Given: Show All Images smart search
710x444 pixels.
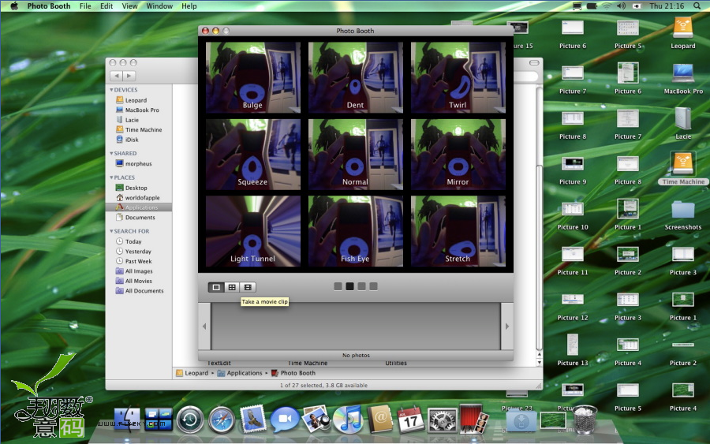Looking at the screenshot, I should 139,271.
